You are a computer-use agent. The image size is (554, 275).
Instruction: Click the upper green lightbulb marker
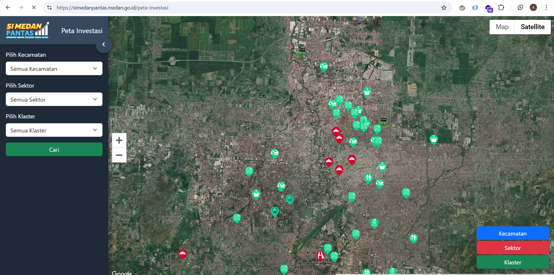pyautogui.click(x=290, y=199)
